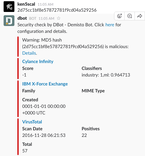This screenshot has height=156, width=145.
Task: Click the VirusTotal Positives value 22
Action: tap(84, 135)
